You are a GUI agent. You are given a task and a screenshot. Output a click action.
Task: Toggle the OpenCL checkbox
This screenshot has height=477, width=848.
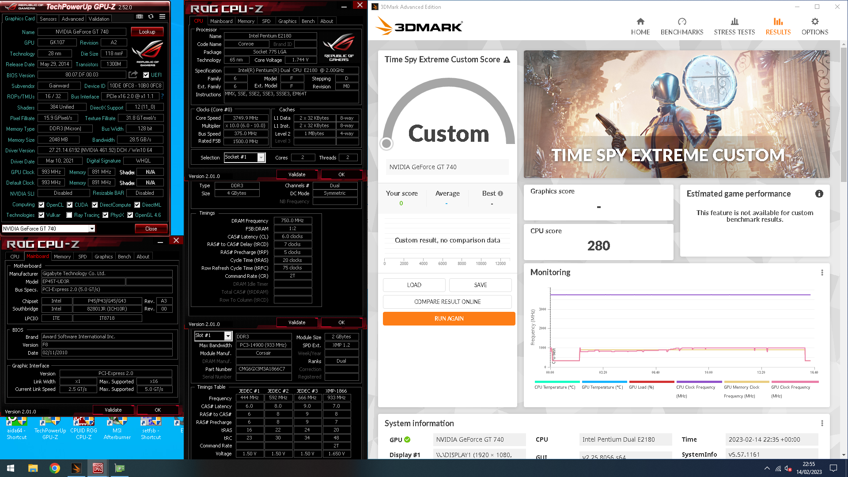(42, 205)
